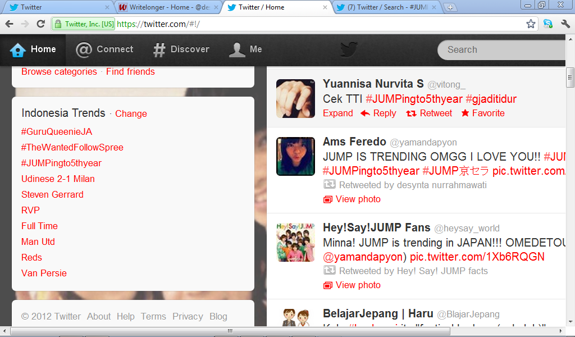Open #JUMPingto5thyear trend in sidebar
Screen dimensions: 575x337
click(61, 163)
